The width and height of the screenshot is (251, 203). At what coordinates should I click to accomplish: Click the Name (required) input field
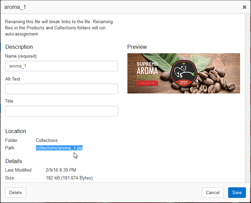(61, 66)
